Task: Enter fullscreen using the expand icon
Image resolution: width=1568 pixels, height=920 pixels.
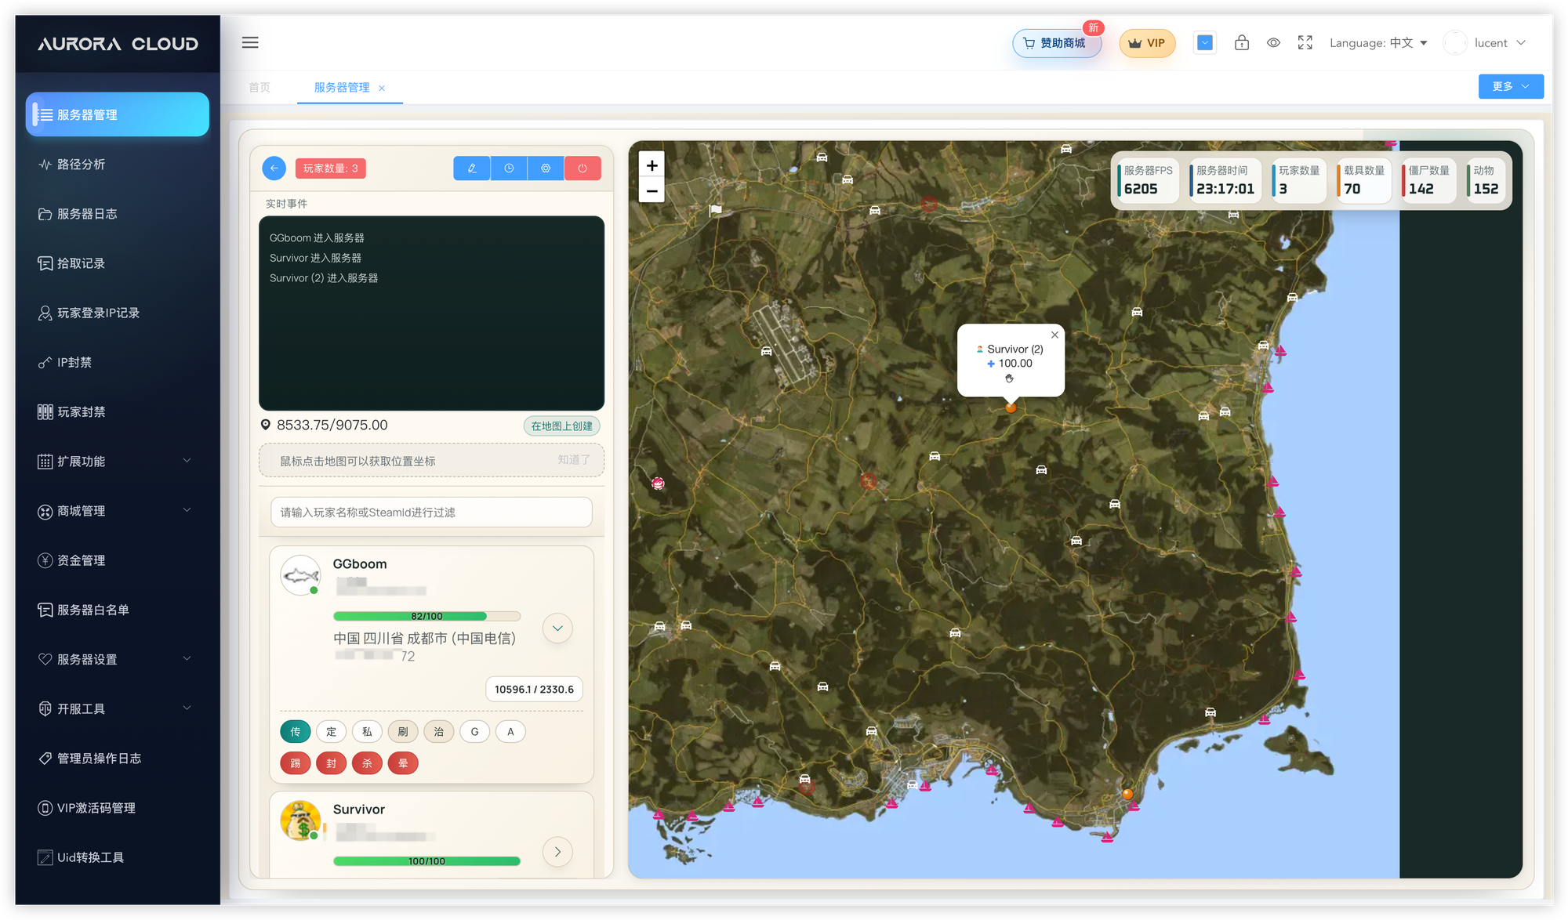Action: point(1305,42)
